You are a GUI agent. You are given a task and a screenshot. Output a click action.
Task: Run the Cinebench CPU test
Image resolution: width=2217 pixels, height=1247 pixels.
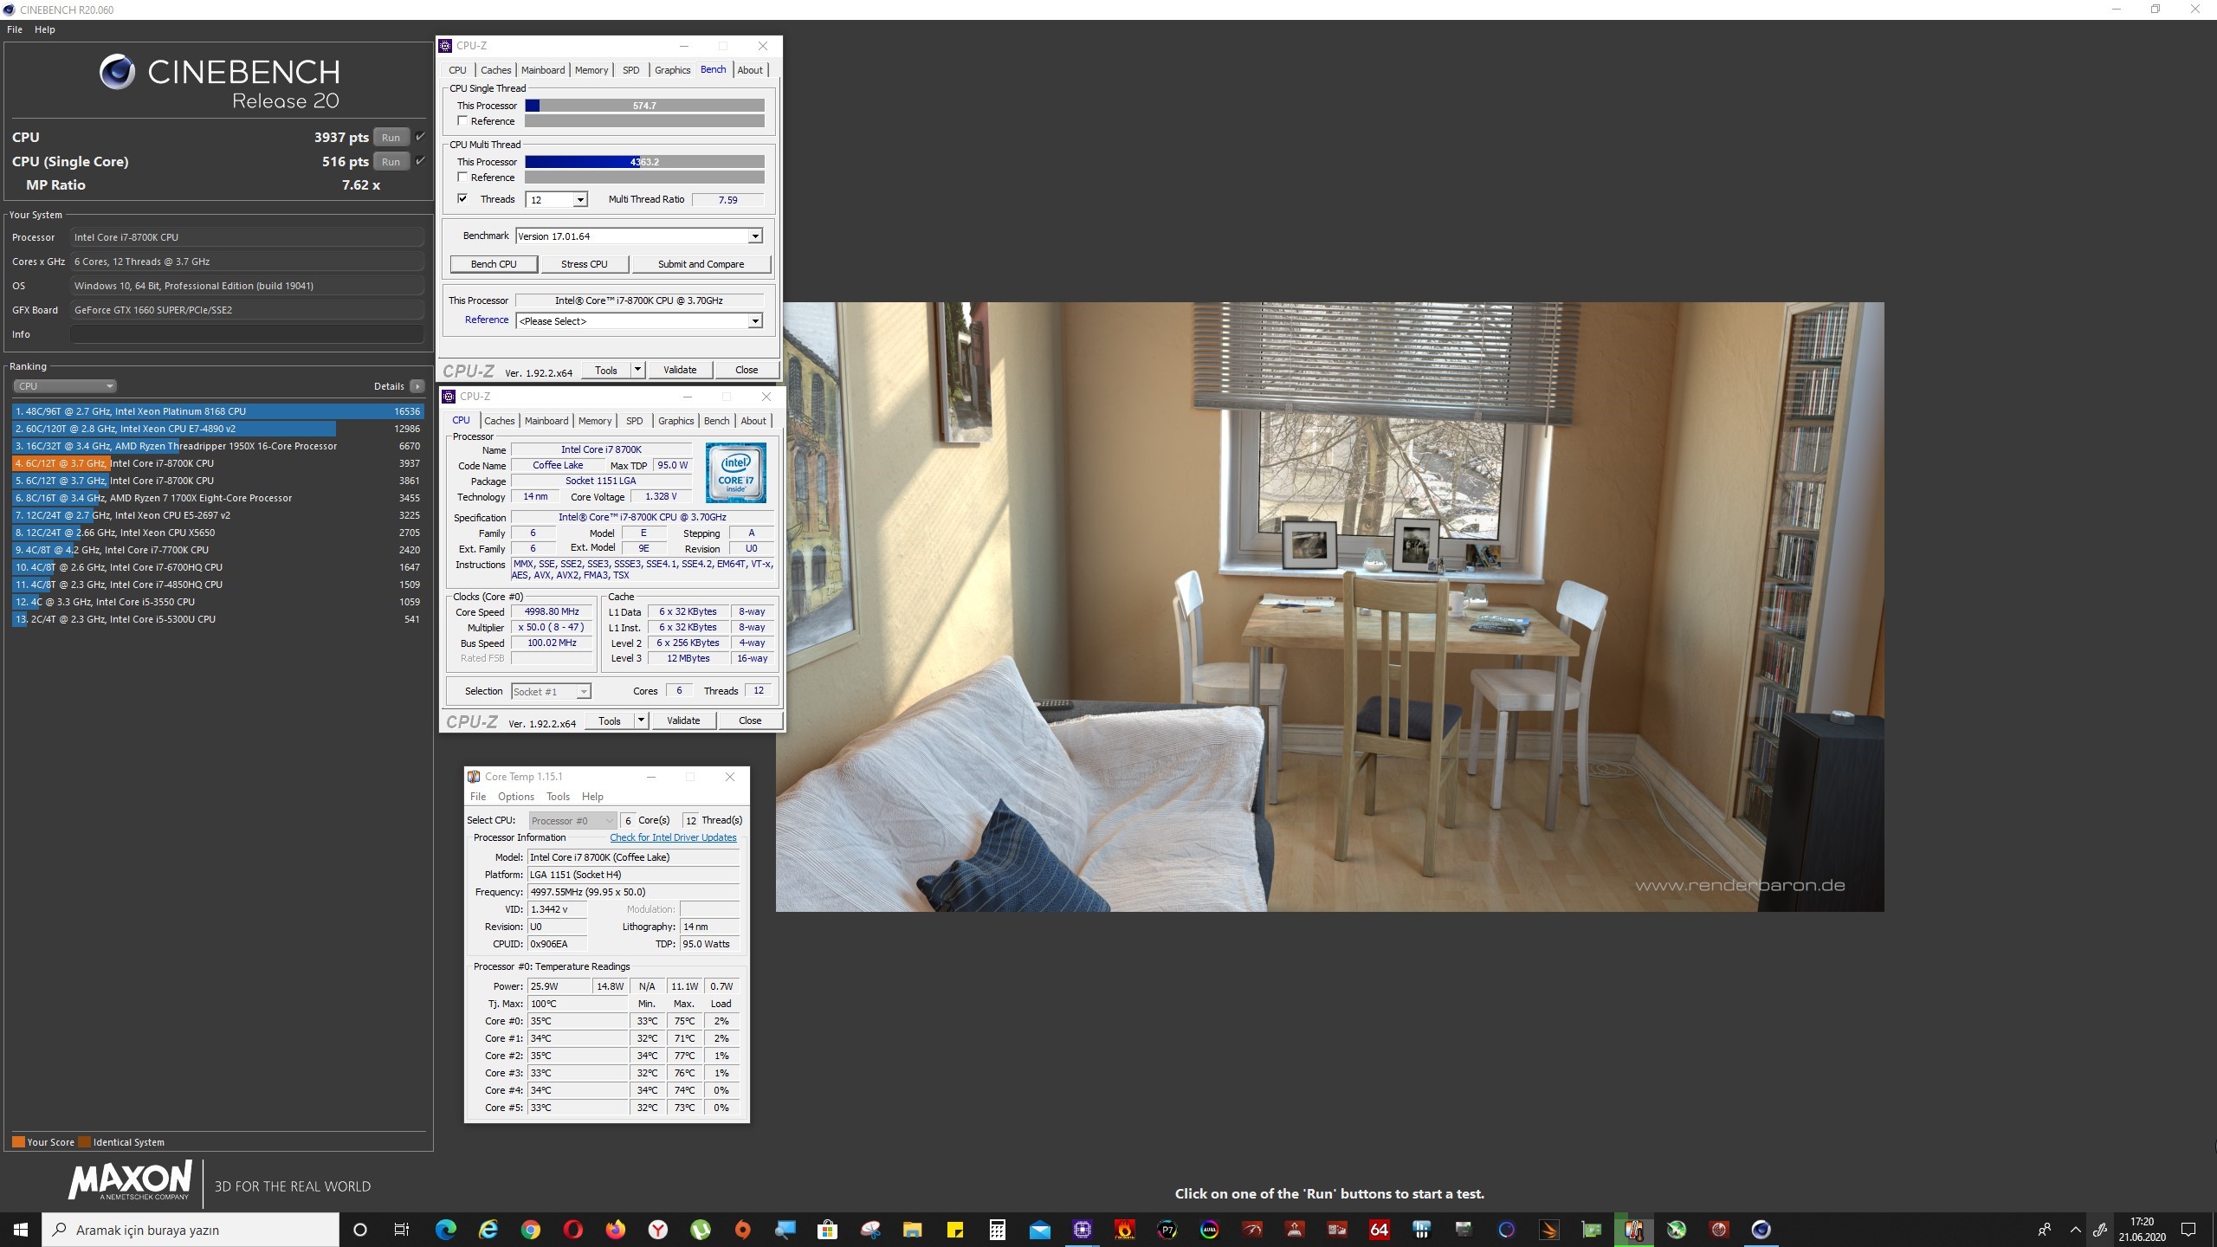(391, 138)
